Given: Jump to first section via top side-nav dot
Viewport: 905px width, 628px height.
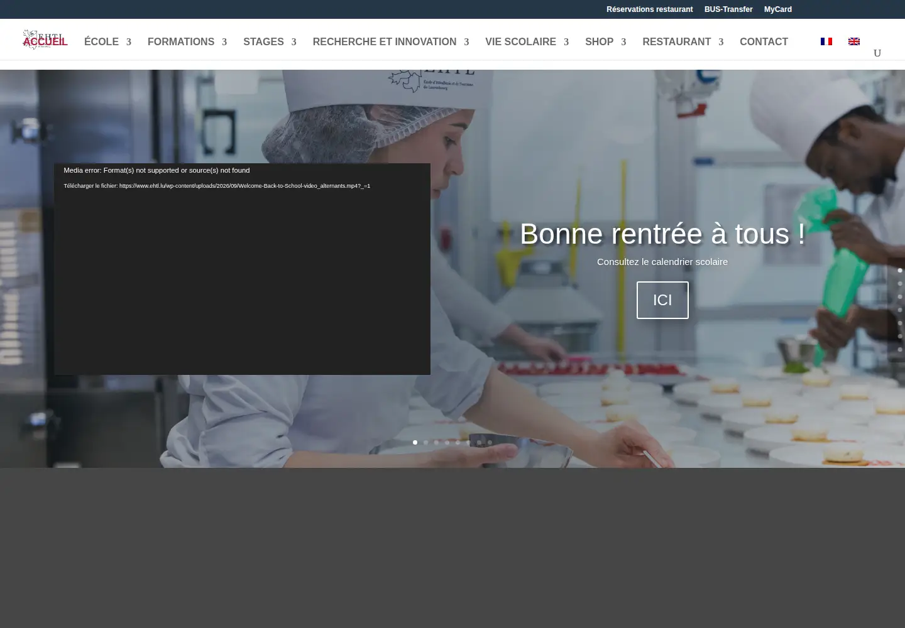Looking at the screenshot, I should [900, 270].
